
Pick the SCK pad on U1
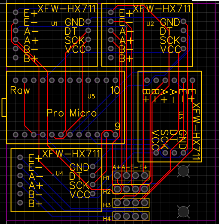[x=88, y=40]
